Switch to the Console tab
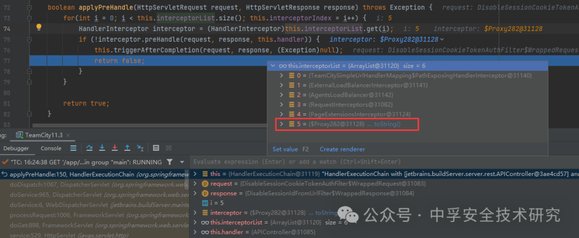Viewport: 579px width, 238px height. pos(51,148)
